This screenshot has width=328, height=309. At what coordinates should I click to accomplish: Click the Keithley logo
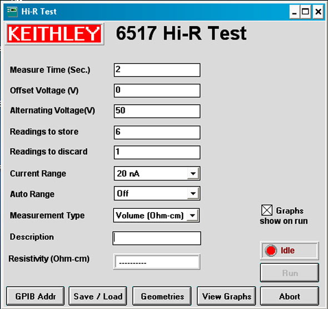tap(54, 34)
